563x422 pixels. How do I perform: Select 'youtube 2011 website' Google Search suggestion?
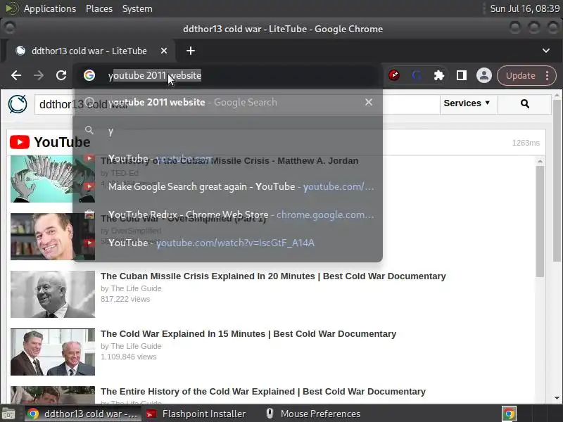[x=227, y=102]
